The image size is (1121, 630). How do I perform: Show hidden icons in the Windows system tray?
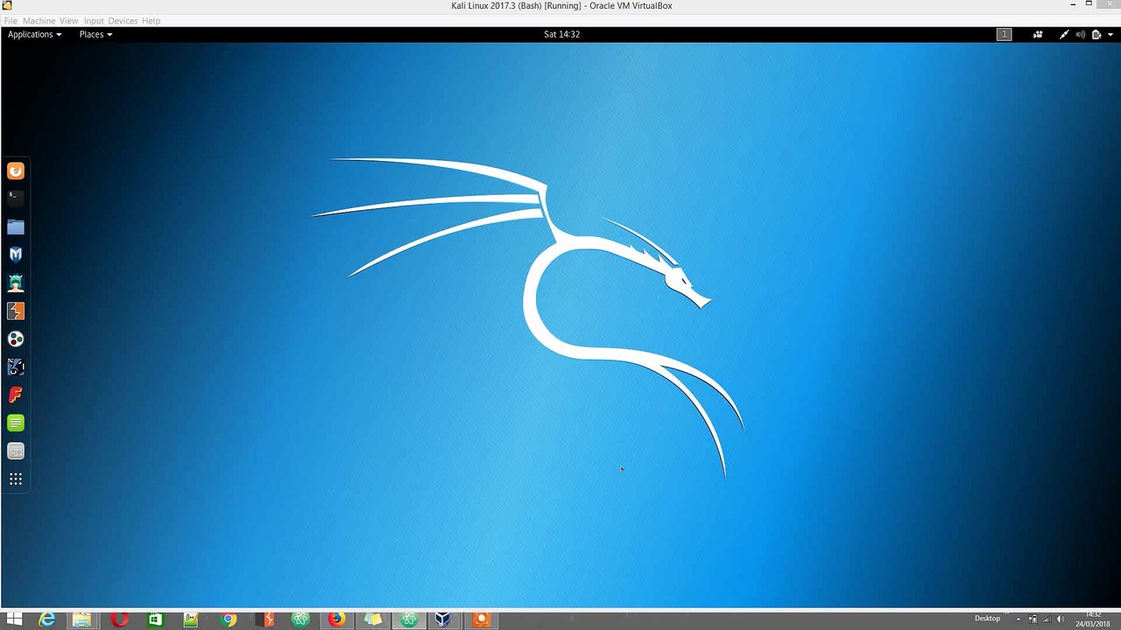1018,619
